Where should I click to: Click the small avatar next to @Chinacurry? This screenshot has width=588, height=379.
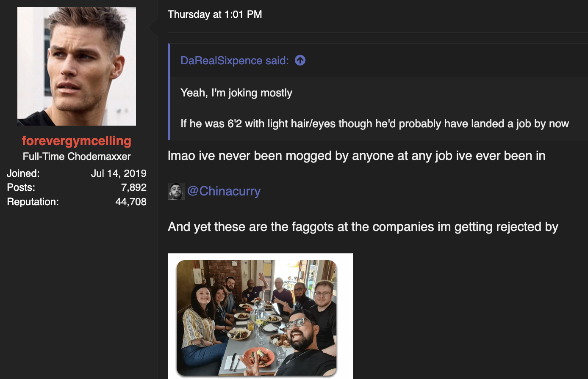coord(176,192)
